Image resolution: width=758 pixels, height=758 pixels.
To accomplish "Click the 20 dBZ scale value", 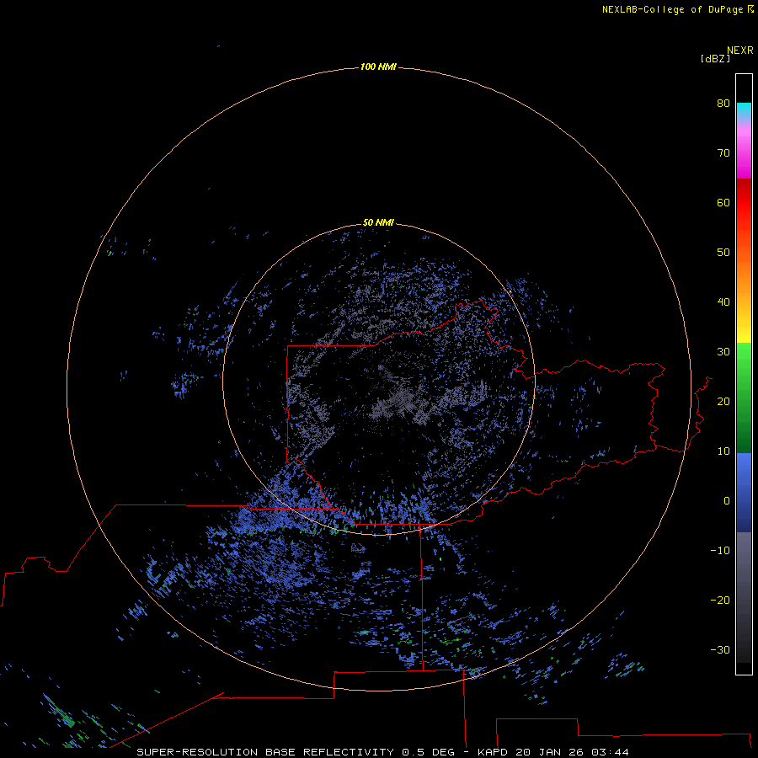I will tap(723, 401).
